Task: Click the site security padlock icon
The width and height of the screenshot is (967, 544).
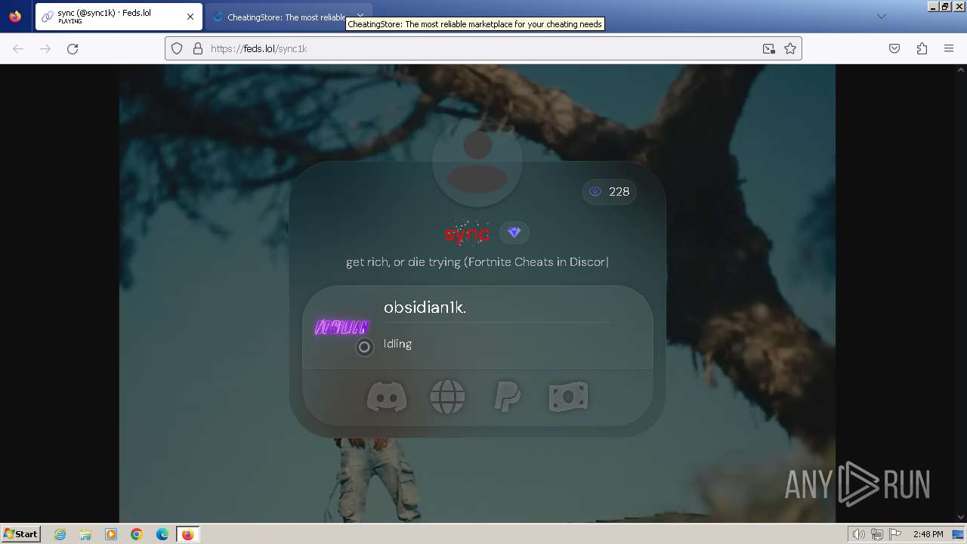Action: (198, 48)
